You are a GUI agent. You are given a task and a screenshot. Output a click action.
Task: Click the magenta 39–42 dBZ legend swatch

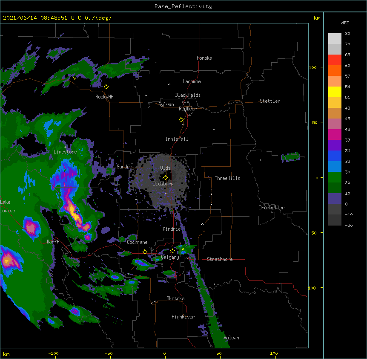[335, 134]
